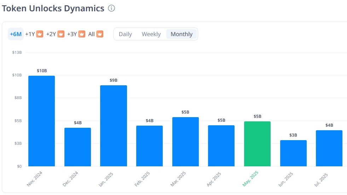347x195 pixels.
Task: Select the Jun 2025 $3B bar
Action: (x=293, y=153)
